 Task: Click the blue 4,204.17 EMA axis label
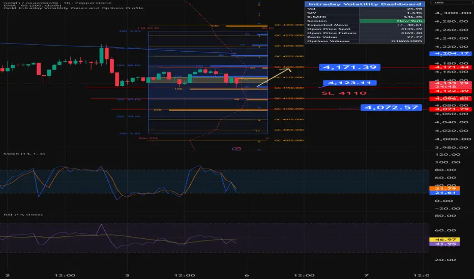451,54
